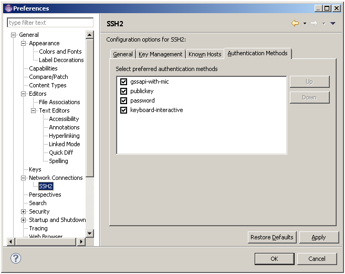345x274 pixels.
Task: Expand the Security tree node
Action: pos(24,211)
